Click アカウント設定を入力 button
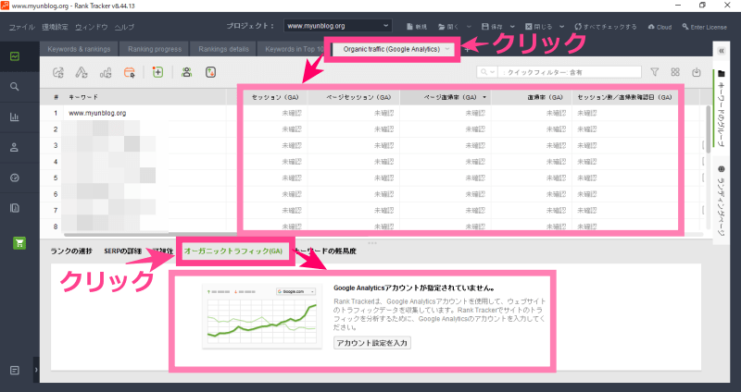This screenshot has width=741, height=392. pyautogui.click(x=372, y=342)
